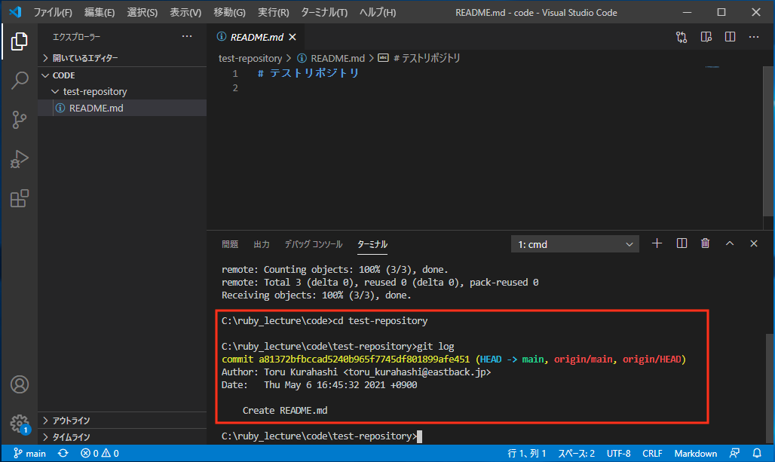Open the ファイル(F) menu
Viewport: 775px width, 462px height.
tap(52, 12)
